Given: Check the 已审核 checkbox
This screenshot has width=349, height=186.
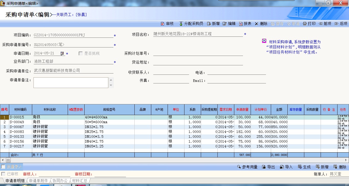Looking at the screenshot, I should 3,174.
